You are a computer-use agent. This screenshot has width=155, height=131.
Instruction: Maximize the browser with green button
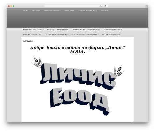(14, 6)
